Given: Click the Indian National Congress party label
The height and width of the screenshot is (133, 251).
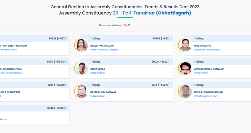Looking at the screenshot, I should pyautogui.click(x=104, y=50).
